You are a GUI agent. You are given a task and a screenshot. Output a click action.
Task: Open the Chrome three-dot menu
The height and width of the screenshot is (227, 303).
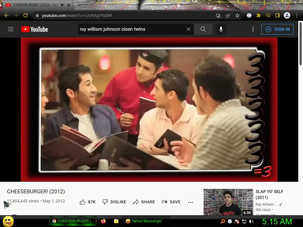click(x=296, y=15)
